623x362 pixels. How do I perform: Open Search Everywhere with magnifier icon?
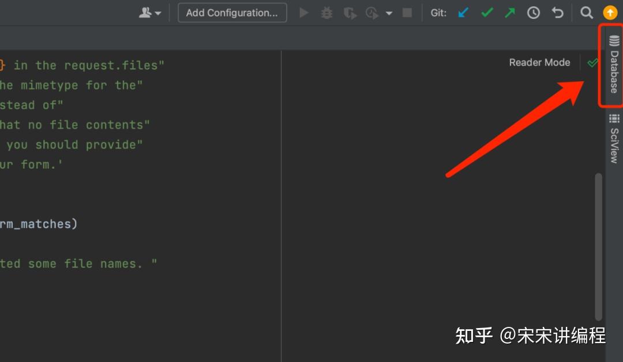click(x=587, y=12)
